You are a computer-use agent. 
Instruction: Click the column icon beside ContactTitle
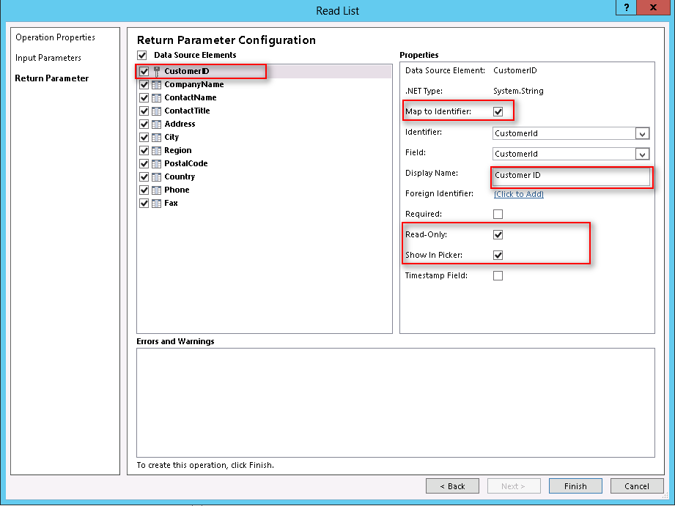(157, 111)
